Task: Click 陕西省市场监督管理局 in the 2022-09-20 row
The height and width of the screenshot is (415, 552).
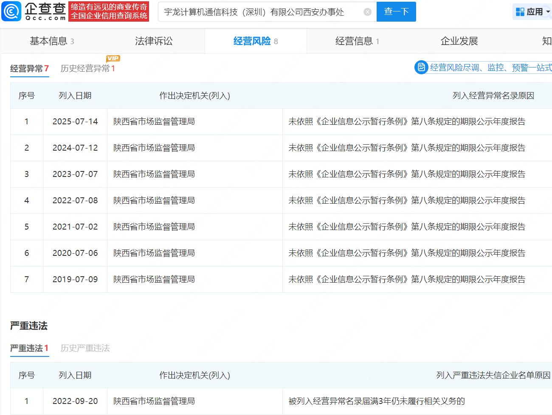Action: click(x=154, y=401)
